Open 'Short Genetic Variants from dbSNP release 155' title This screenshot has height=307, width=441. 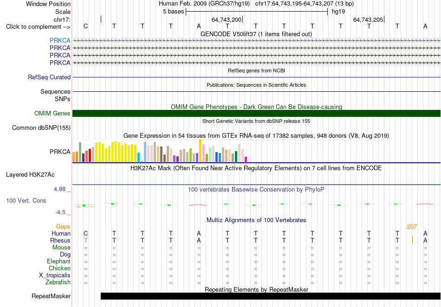pyautogui.click(x=256, y=121)
